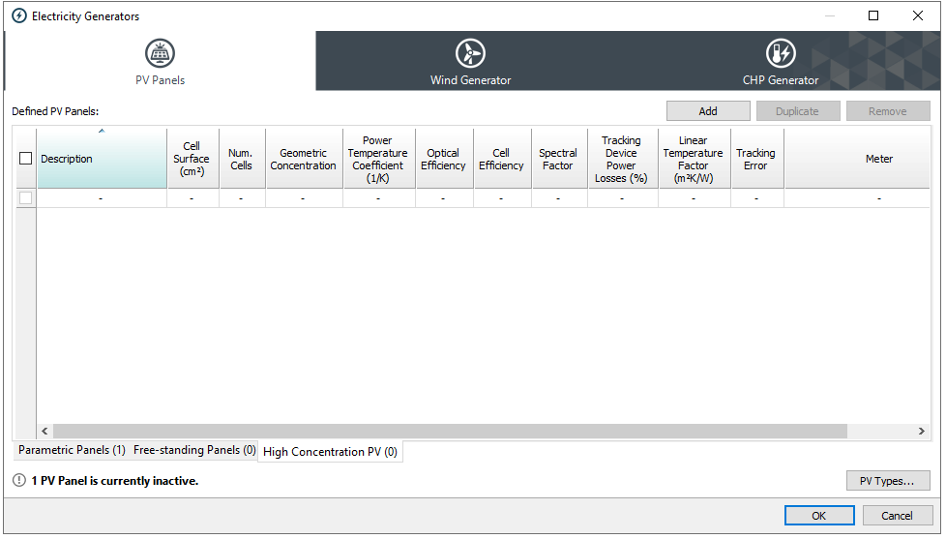Select the CHP Generator thermometer icon
The height and width of the screenshot is (539, 946).
click(781, 53)
